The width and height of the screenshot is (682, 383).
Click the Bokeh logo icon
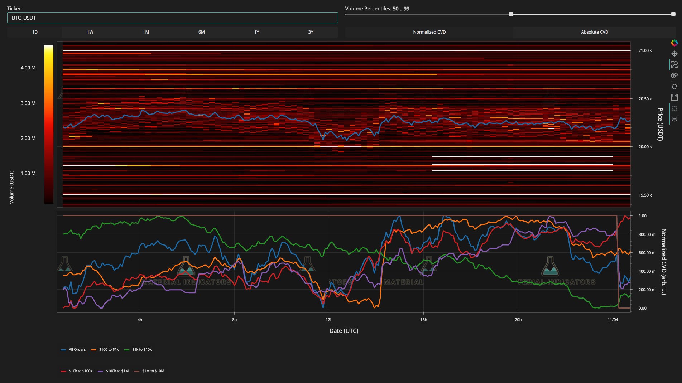674,43
